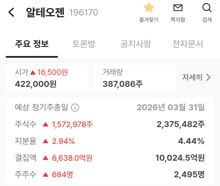Viewport: 220px width, 186px height.
Task: Tap the back arrow icon
Action: coord(11,12)
